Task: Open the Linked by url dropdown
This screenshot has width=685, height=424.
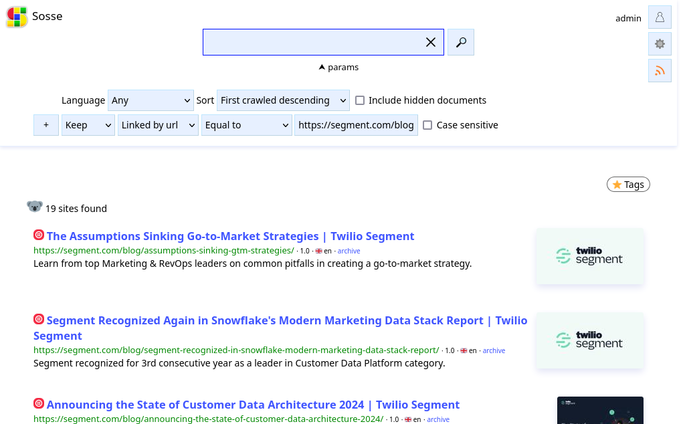Action: (158, 125)
